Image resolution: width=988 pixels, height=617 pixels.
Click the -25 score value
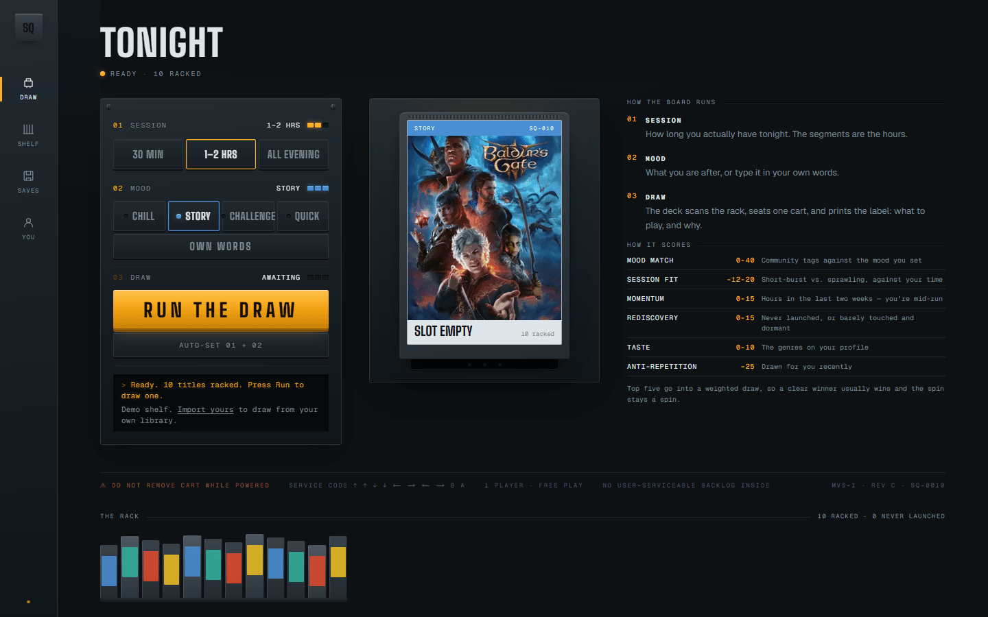747,367
